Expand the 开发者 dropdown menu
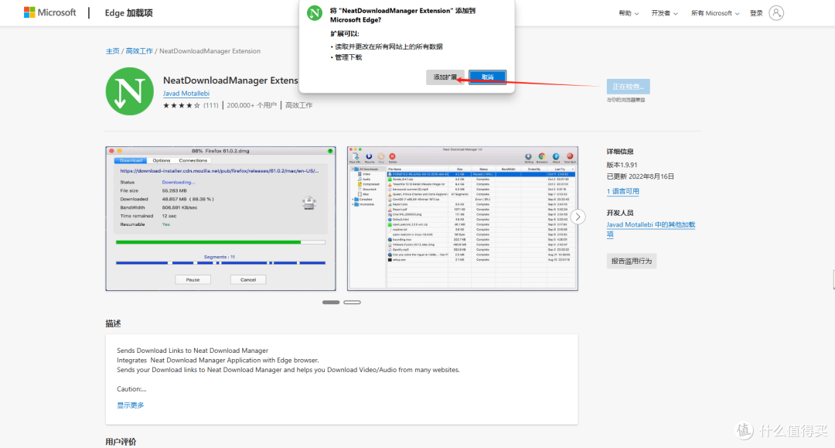This screenshot has width=835, height=448. (664, 13)
